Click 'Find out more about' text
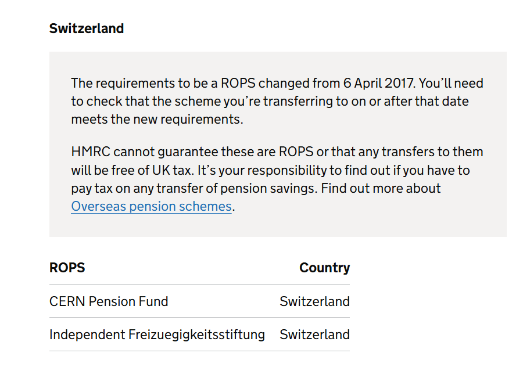This screenshot has width=523, height=371. click(381, 188)
